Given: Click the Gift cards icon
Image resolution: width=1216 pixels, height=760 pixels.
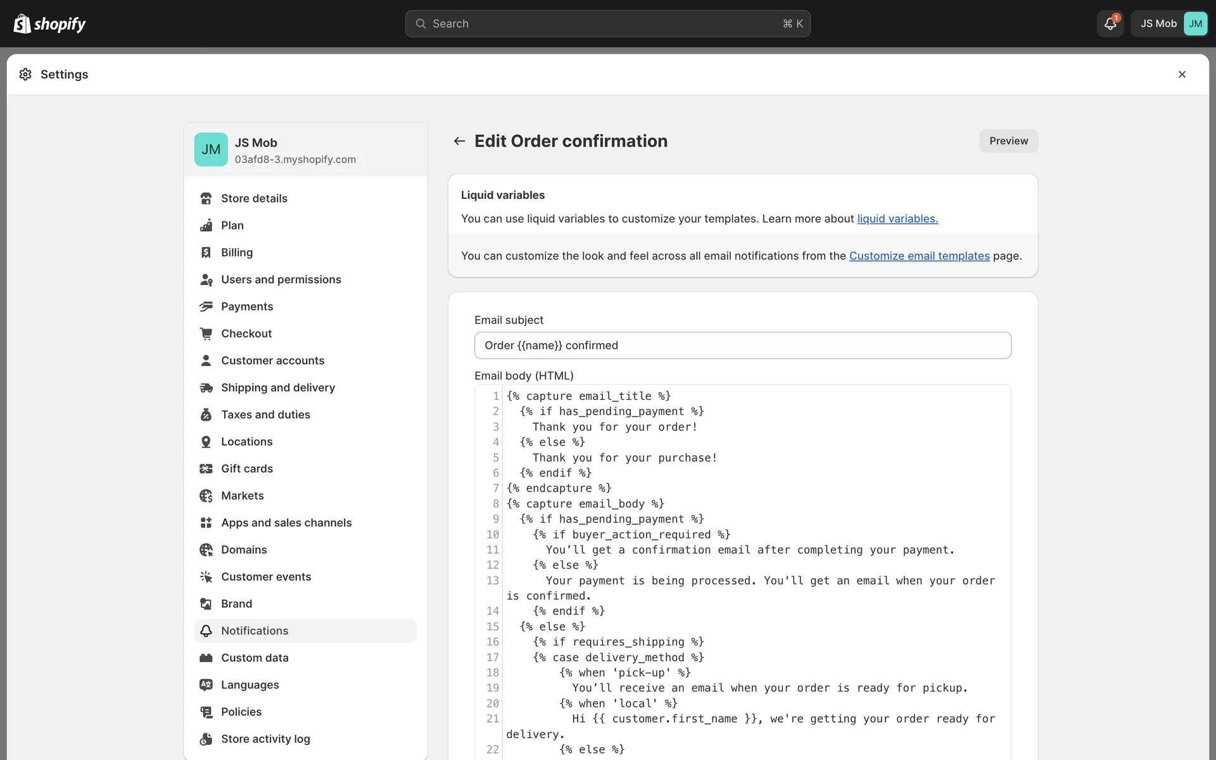Looking at the screenshot, I should [206, 469].
